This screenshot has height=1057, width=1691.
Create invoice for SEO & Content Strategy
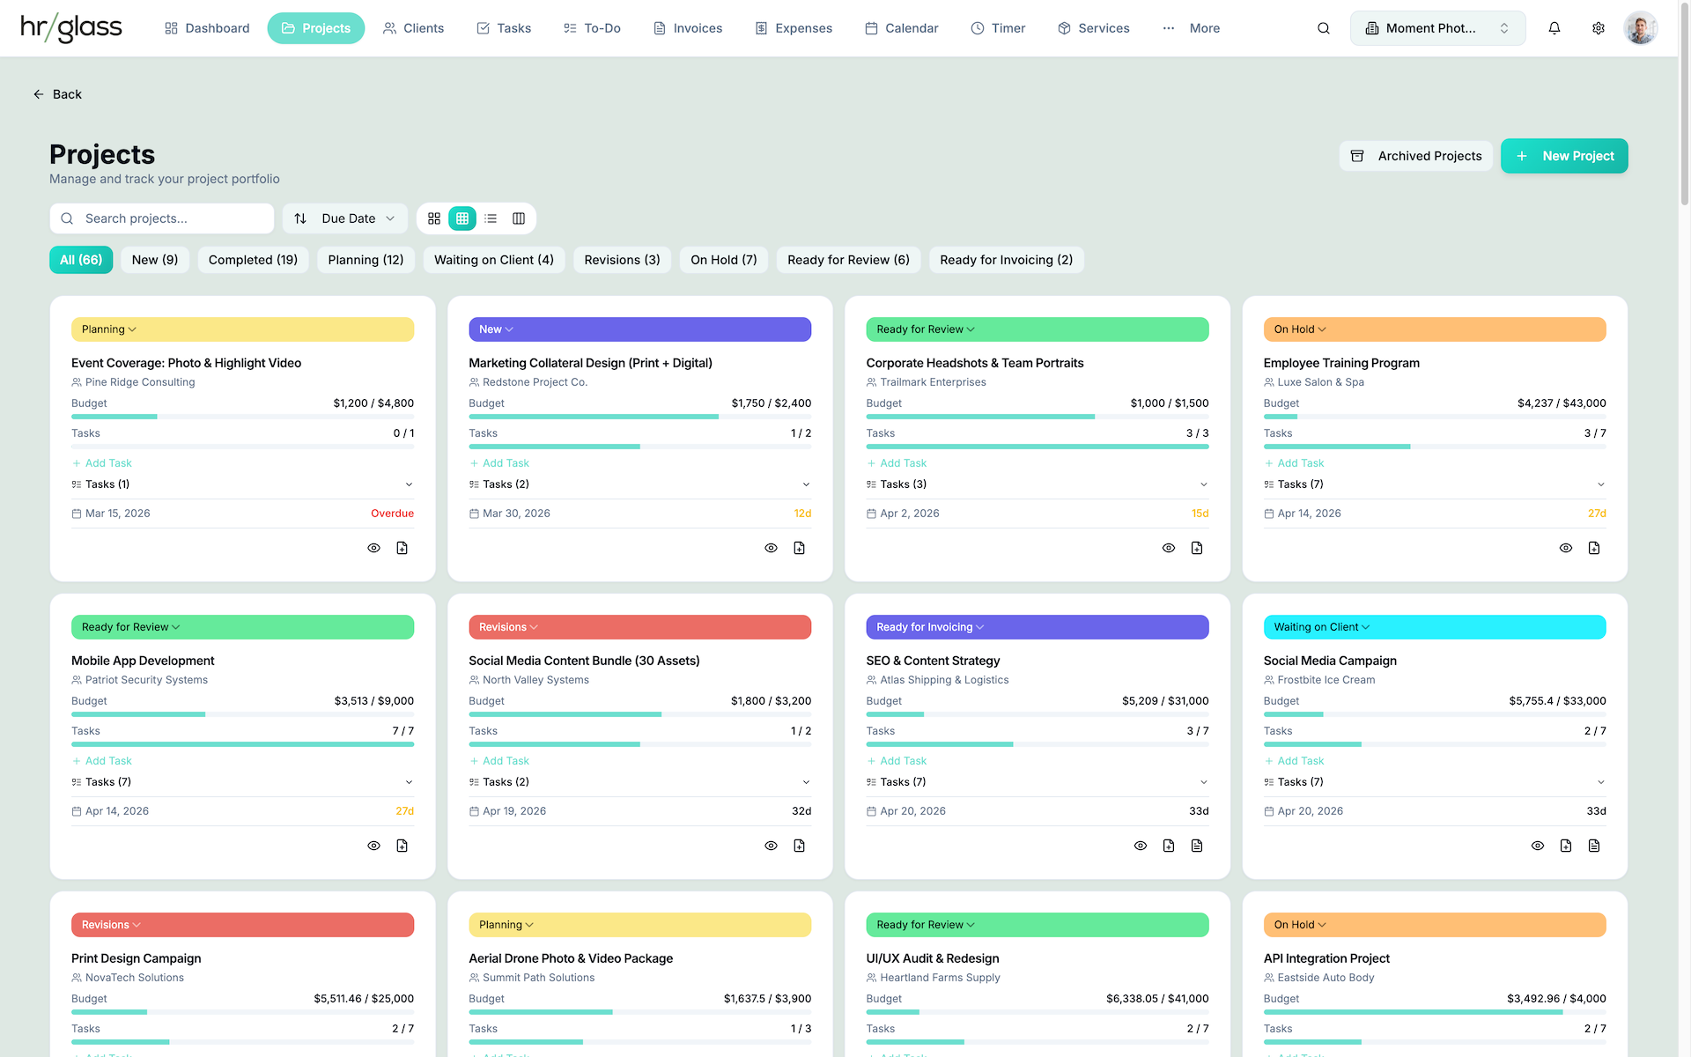click(1169, 846)
